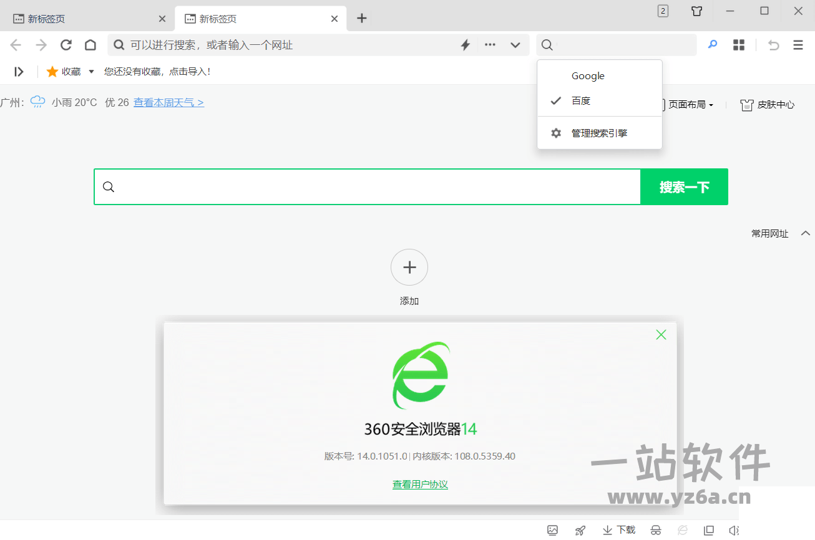Click the tab count icon showing 2
The image size is (815, 540).
pyautogui.click(x=663, y=11)
